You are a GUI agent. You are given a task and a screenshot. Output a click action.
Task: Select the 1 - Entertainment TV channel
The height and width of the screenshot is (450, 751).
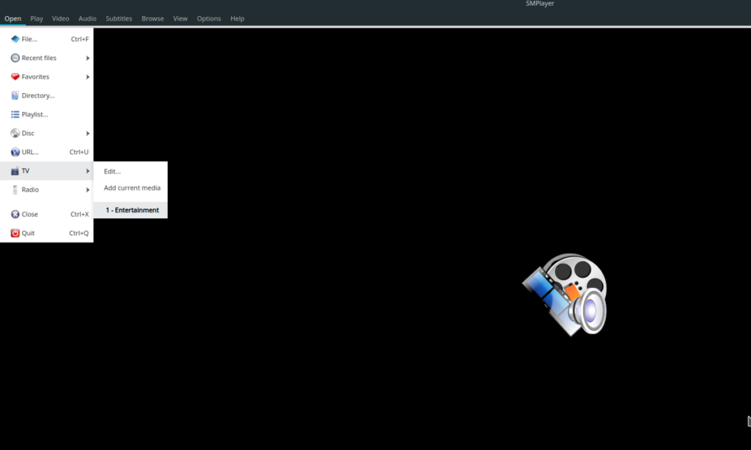coord(132,210)
